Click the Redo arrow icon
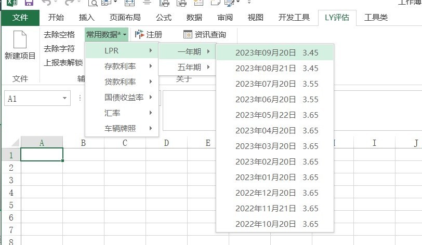 (x=70, y=3)
